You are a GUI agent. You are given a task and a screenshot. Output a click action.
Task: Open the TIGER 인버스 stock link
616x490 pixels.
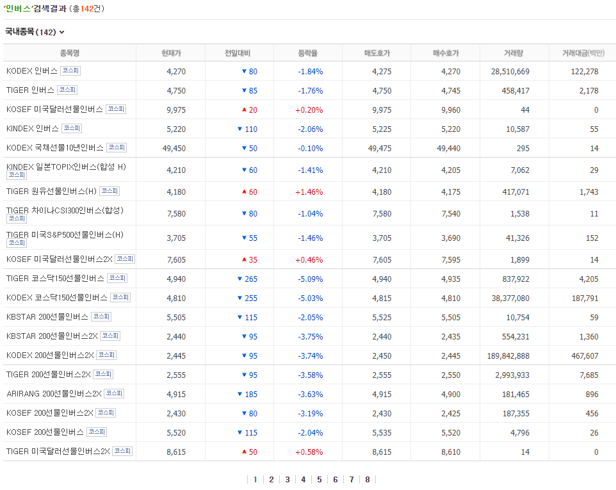[x=30, y=90]
